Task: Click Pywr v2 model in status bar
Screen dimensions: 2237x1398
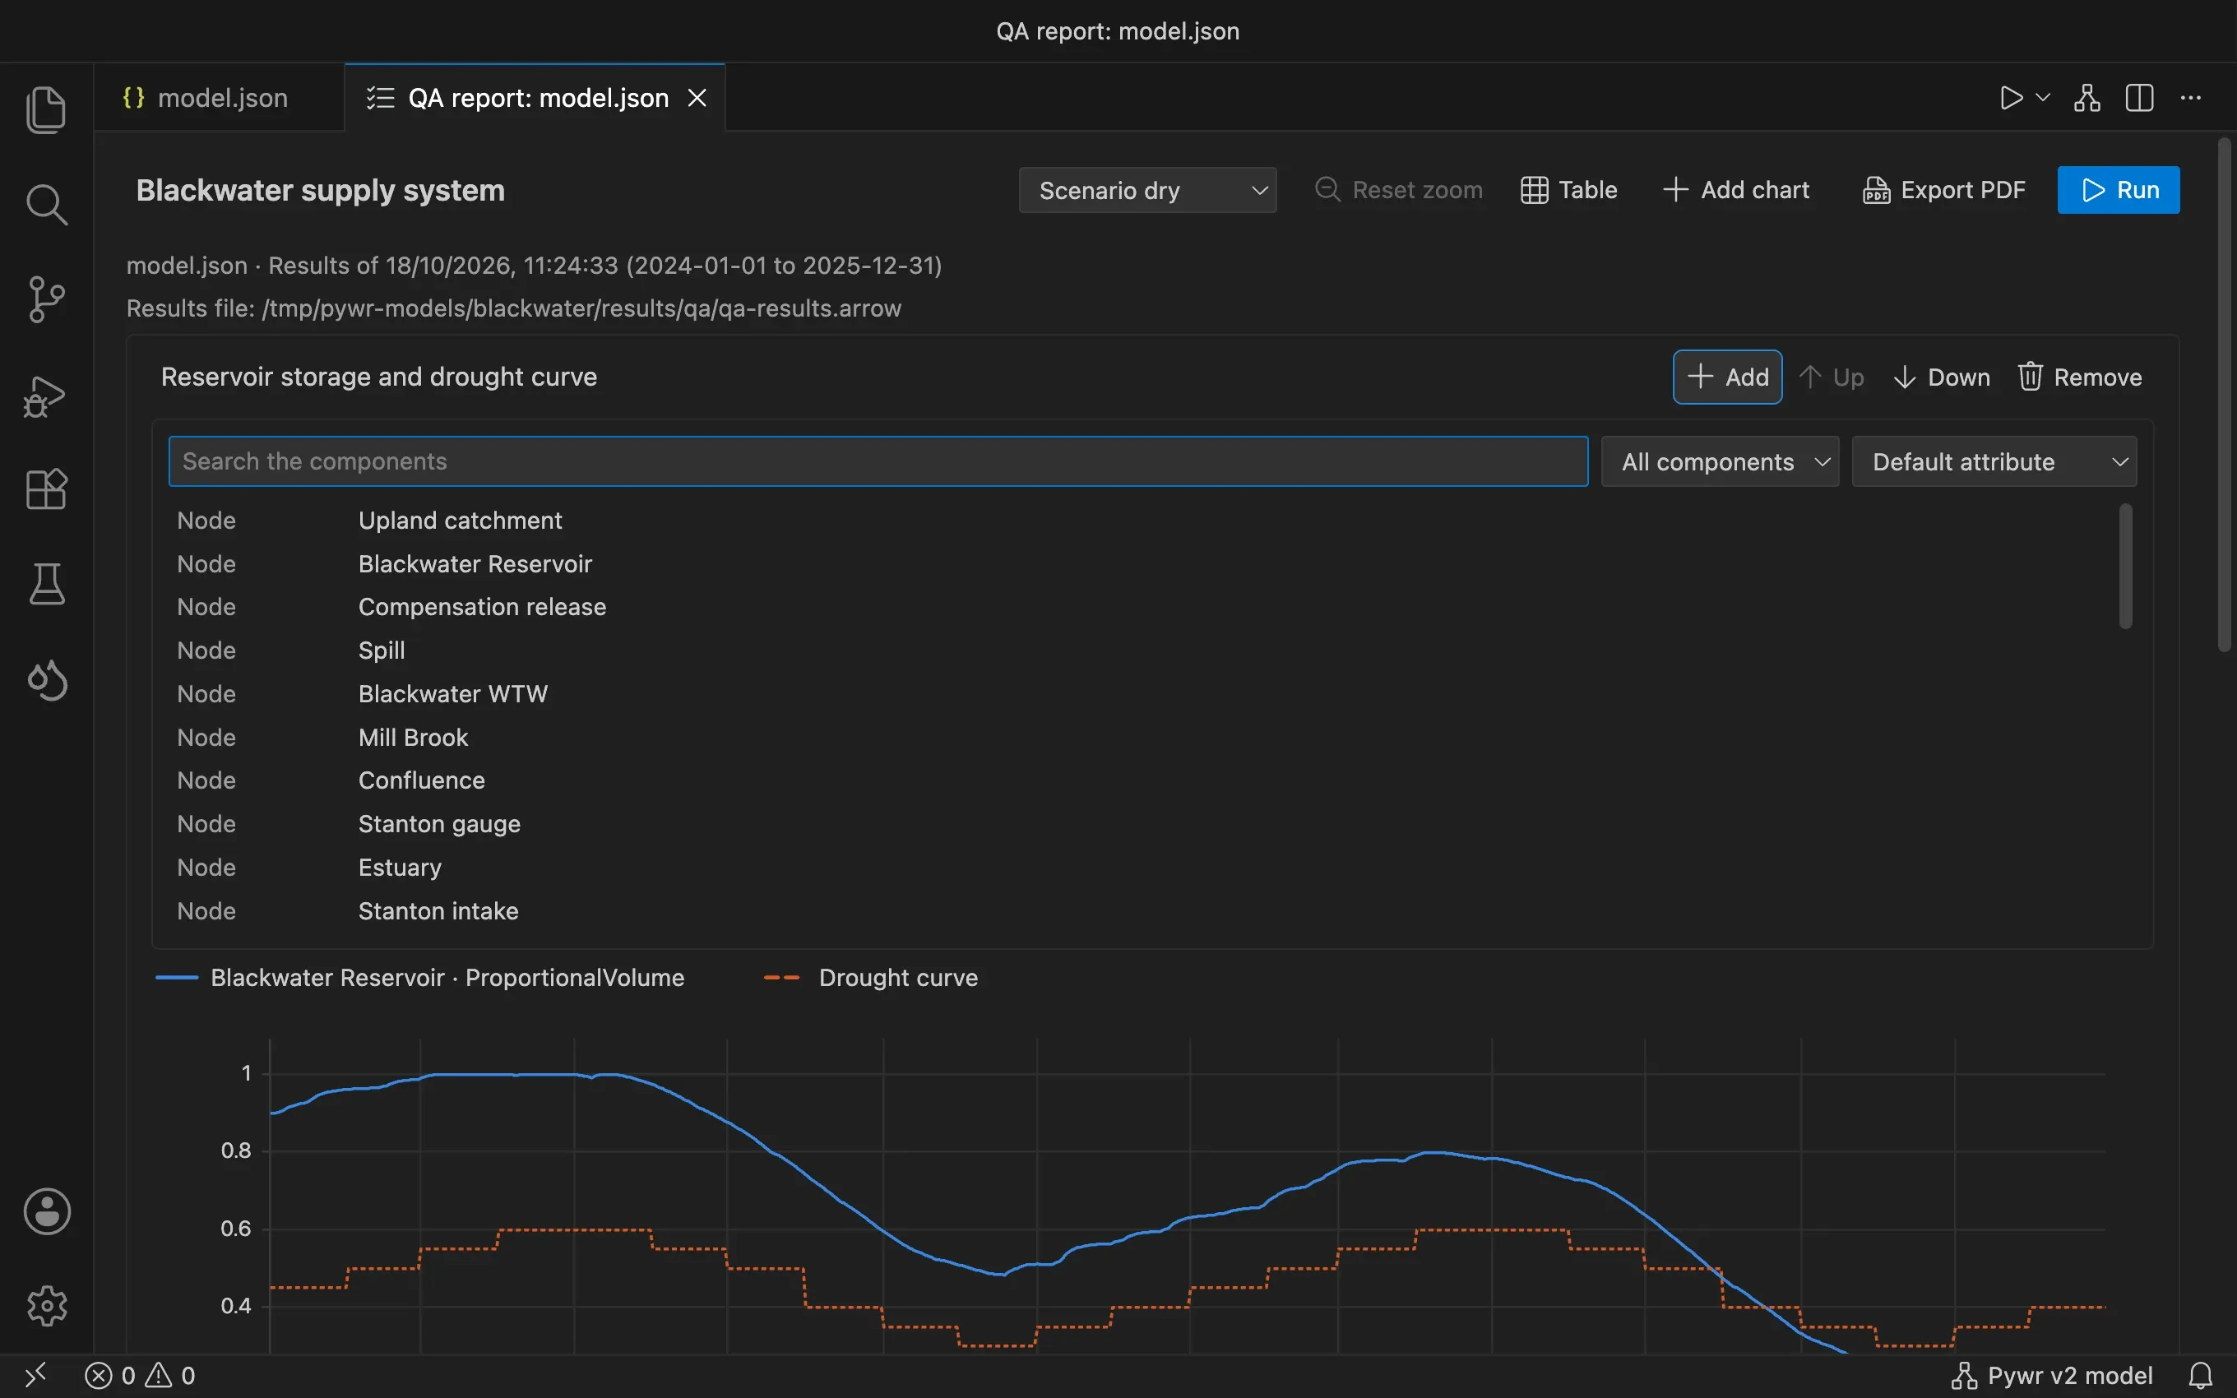Action: (x=2052, y=1376)
